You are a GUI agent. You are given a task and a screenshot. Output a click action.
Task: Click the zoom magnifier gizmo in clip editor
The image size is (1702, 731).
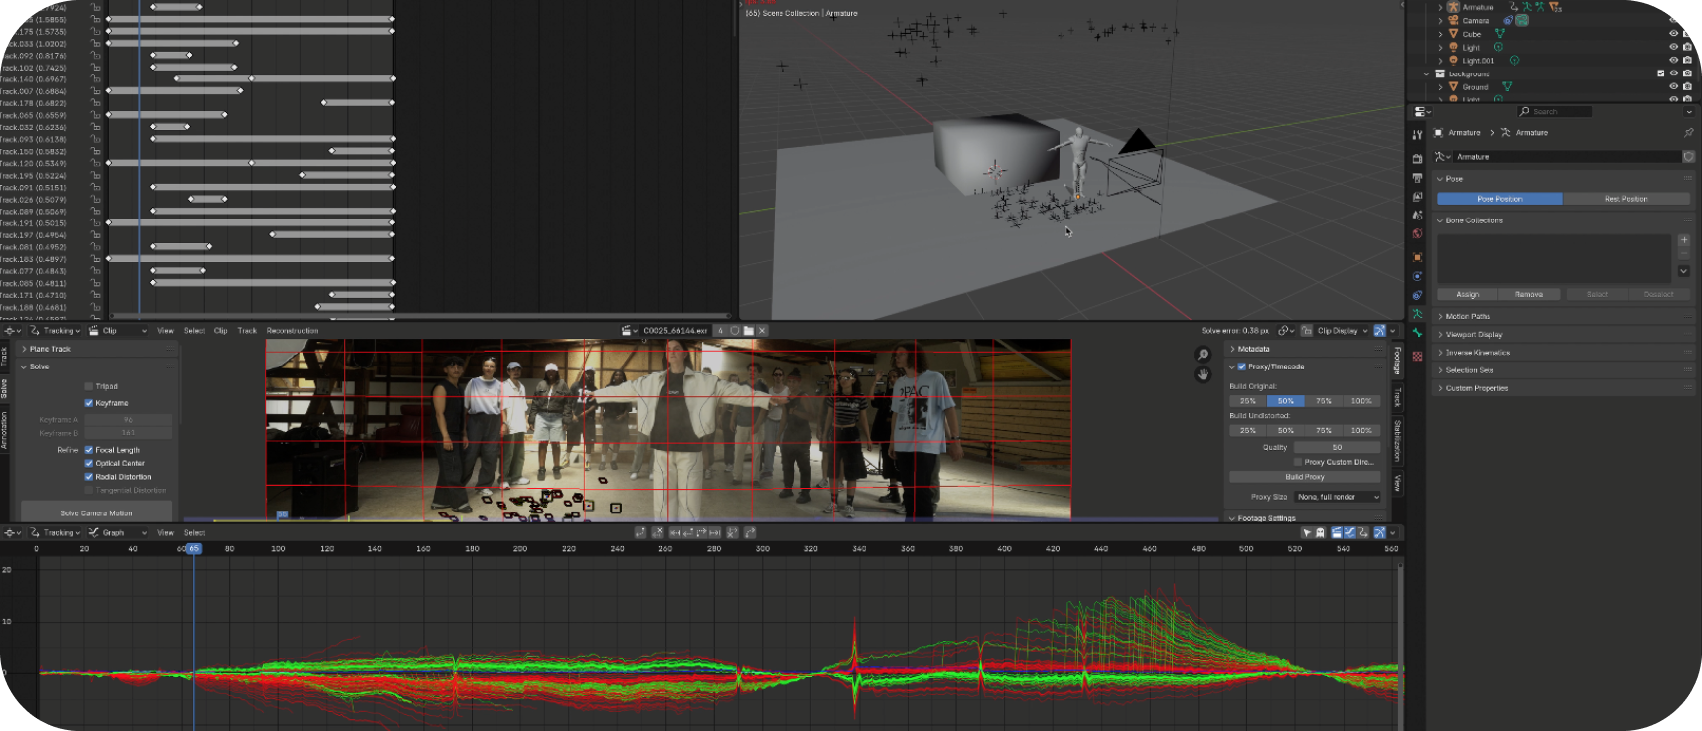(1203, 355)
